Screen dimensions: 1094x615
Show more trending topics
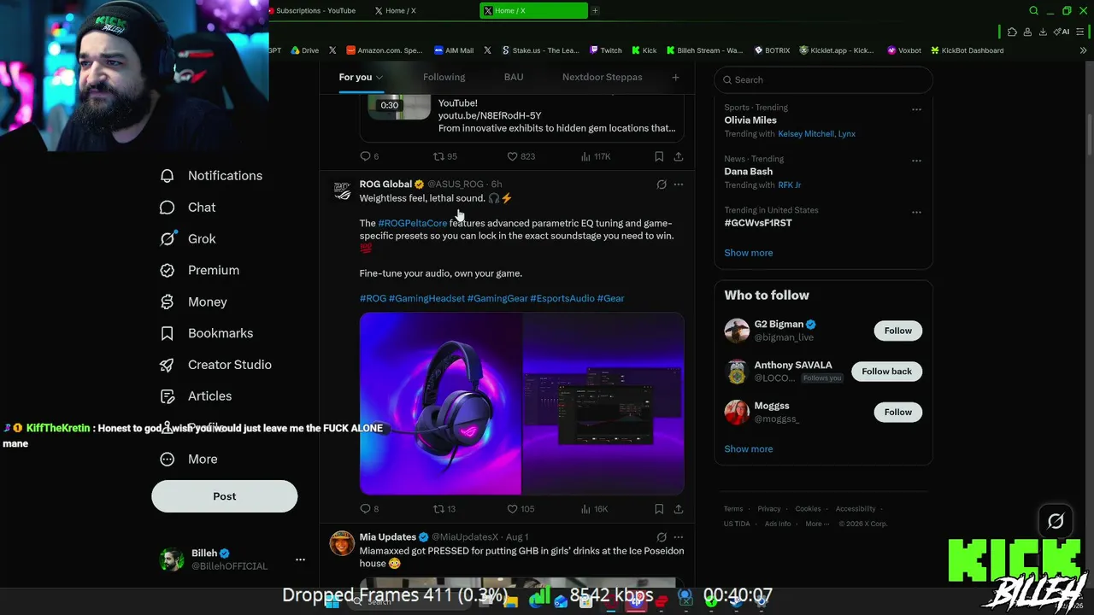tap(749, 253)
